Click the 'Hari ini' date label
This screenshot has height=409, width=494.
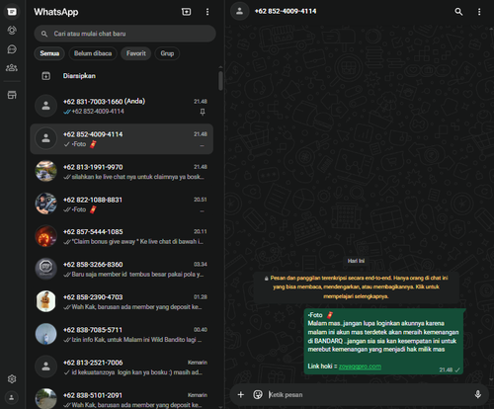356,261
